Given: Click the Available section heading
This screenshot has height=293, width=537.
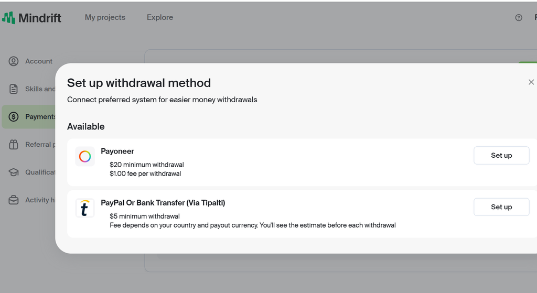Looking at the screenshot, I should pyautogui.click(x=86, y=127).
